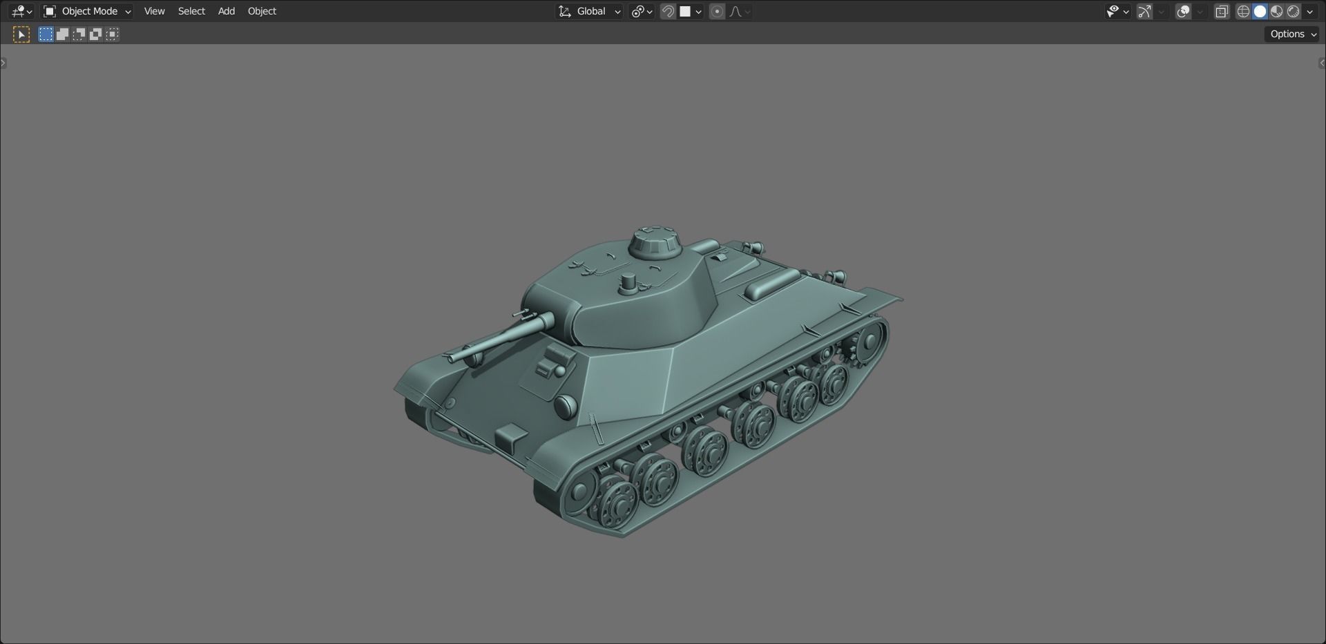Image resolution: width=1326 pixels, height=644 pixels.
Task: Switch to Material Preview shading
Action: tap(1276, 11)
